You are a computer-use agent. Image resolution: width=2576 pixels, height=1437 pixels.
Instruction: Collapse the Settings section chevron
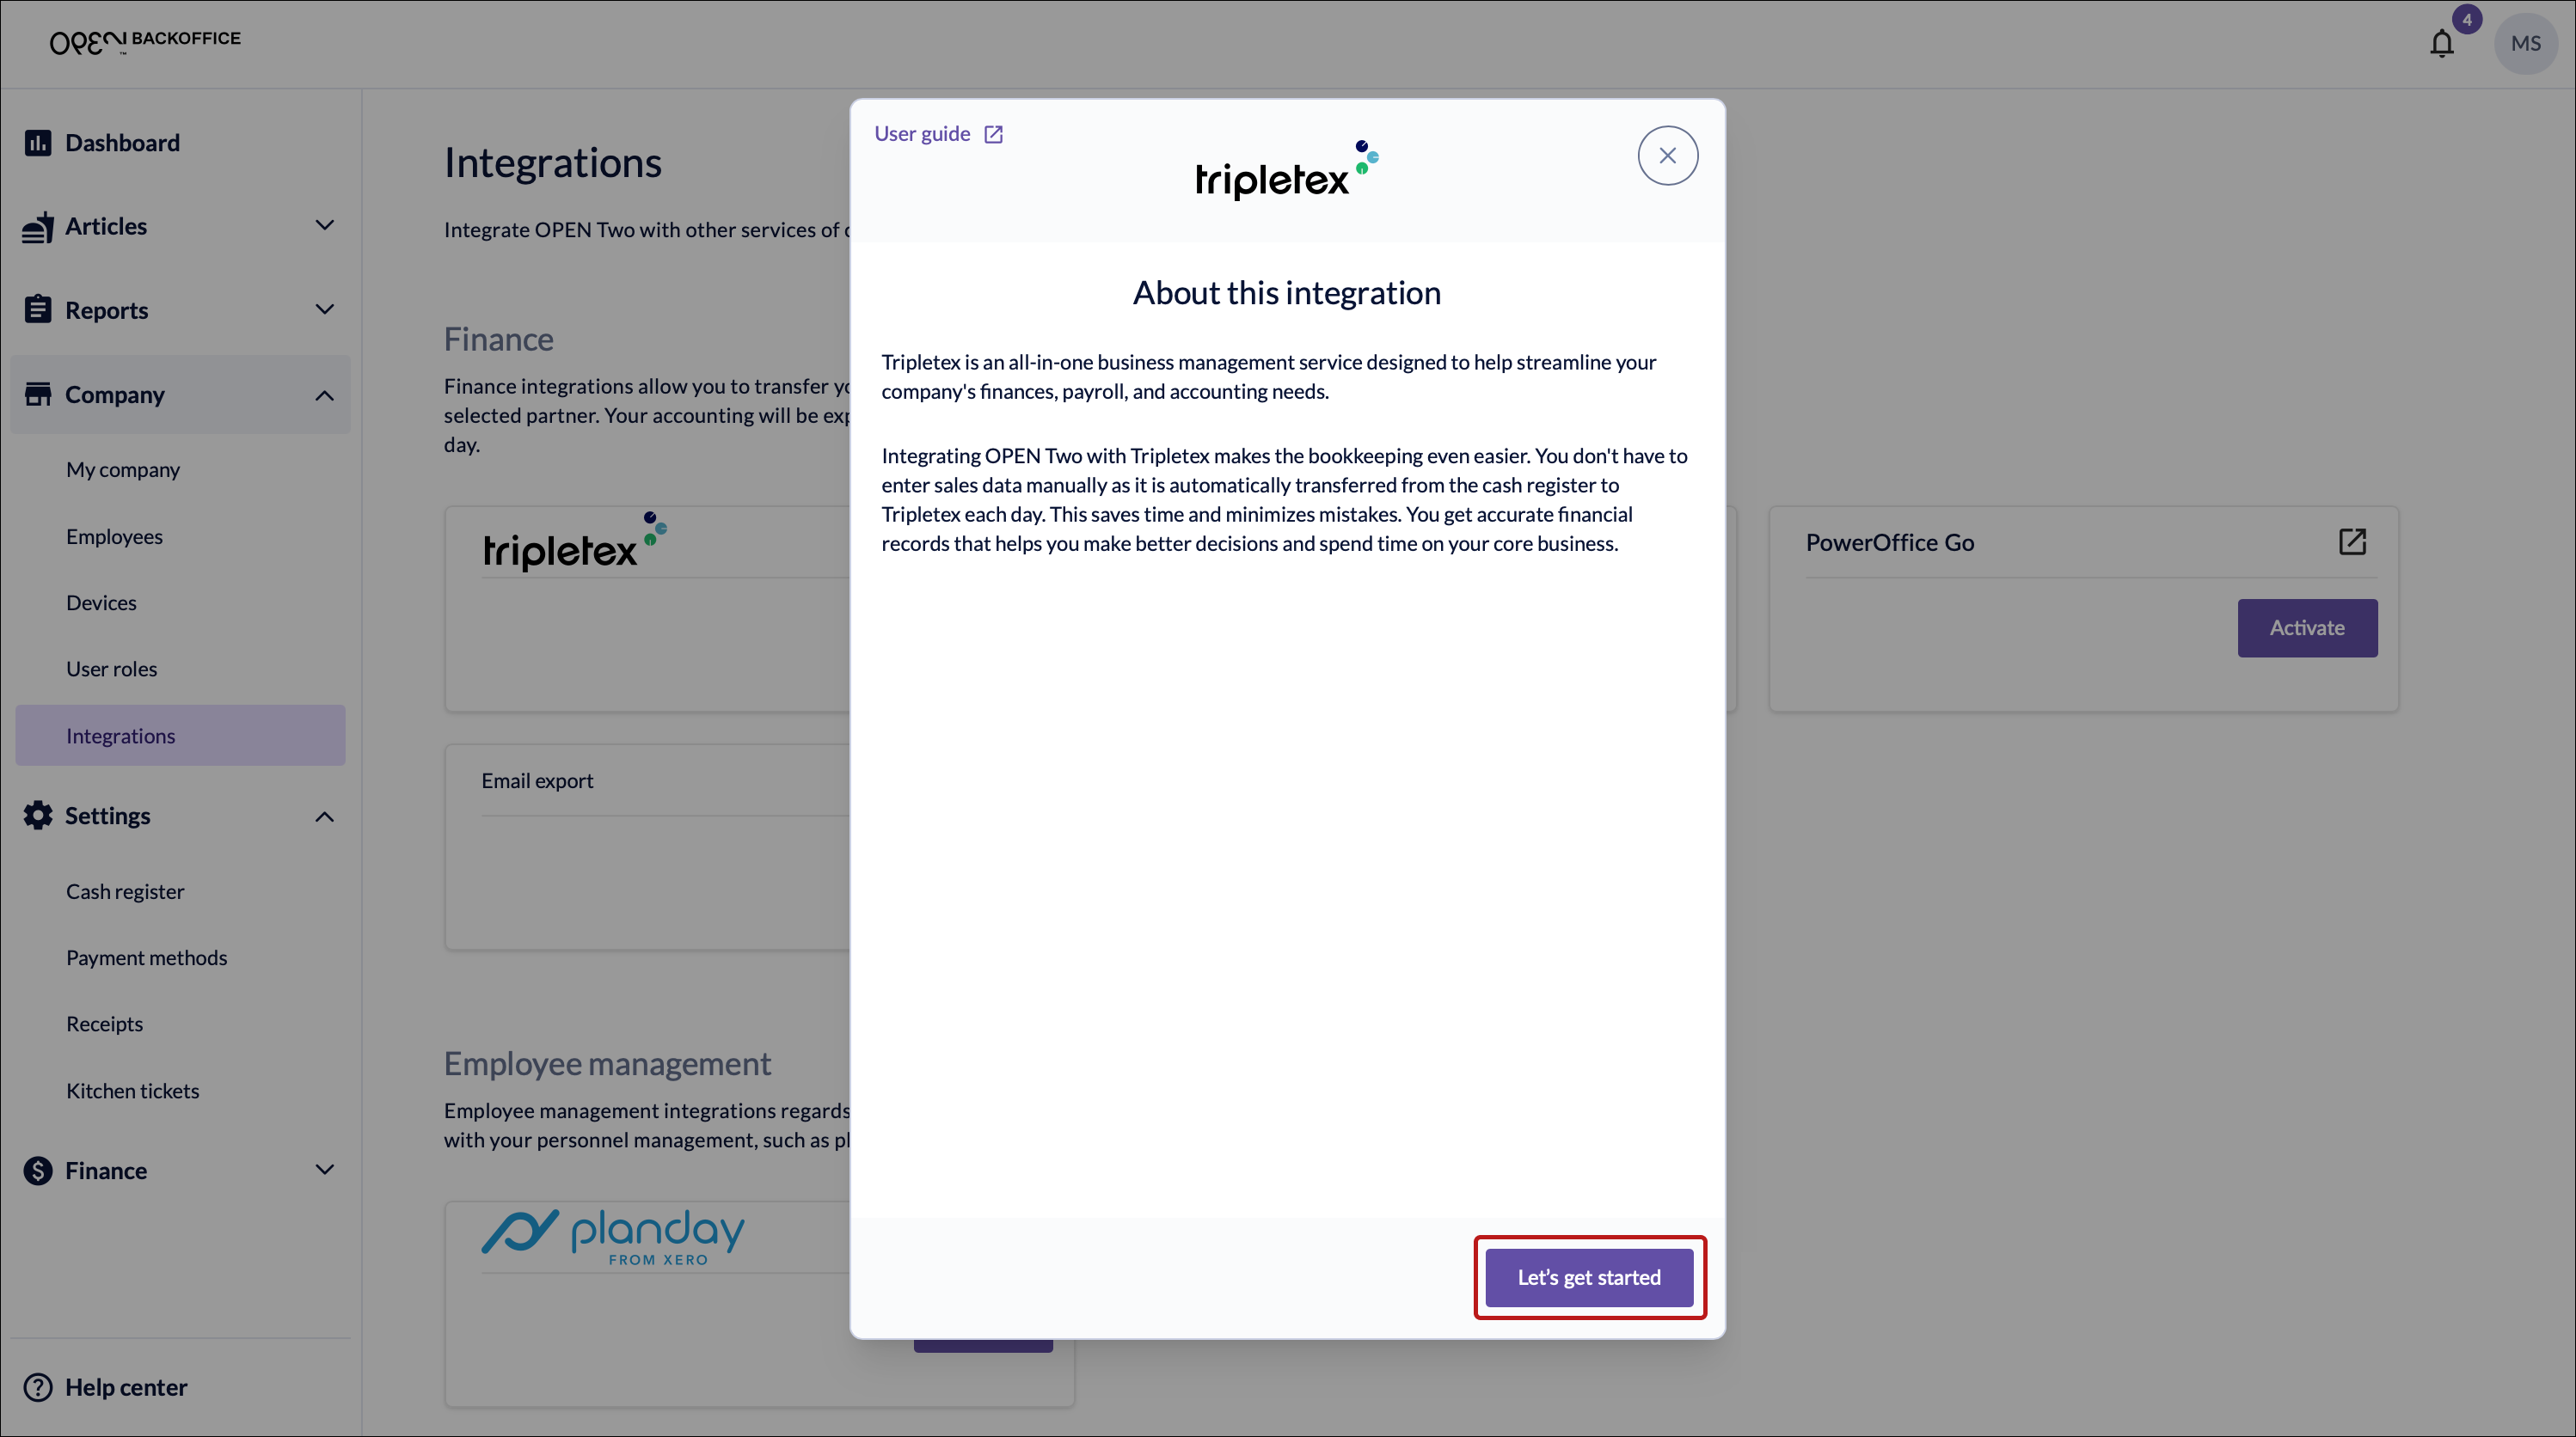pyautogui.click(x=324, y=817)
